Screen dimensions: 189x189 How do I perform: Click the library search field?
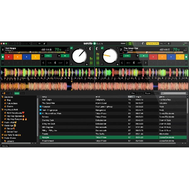[x=174, y=93]
